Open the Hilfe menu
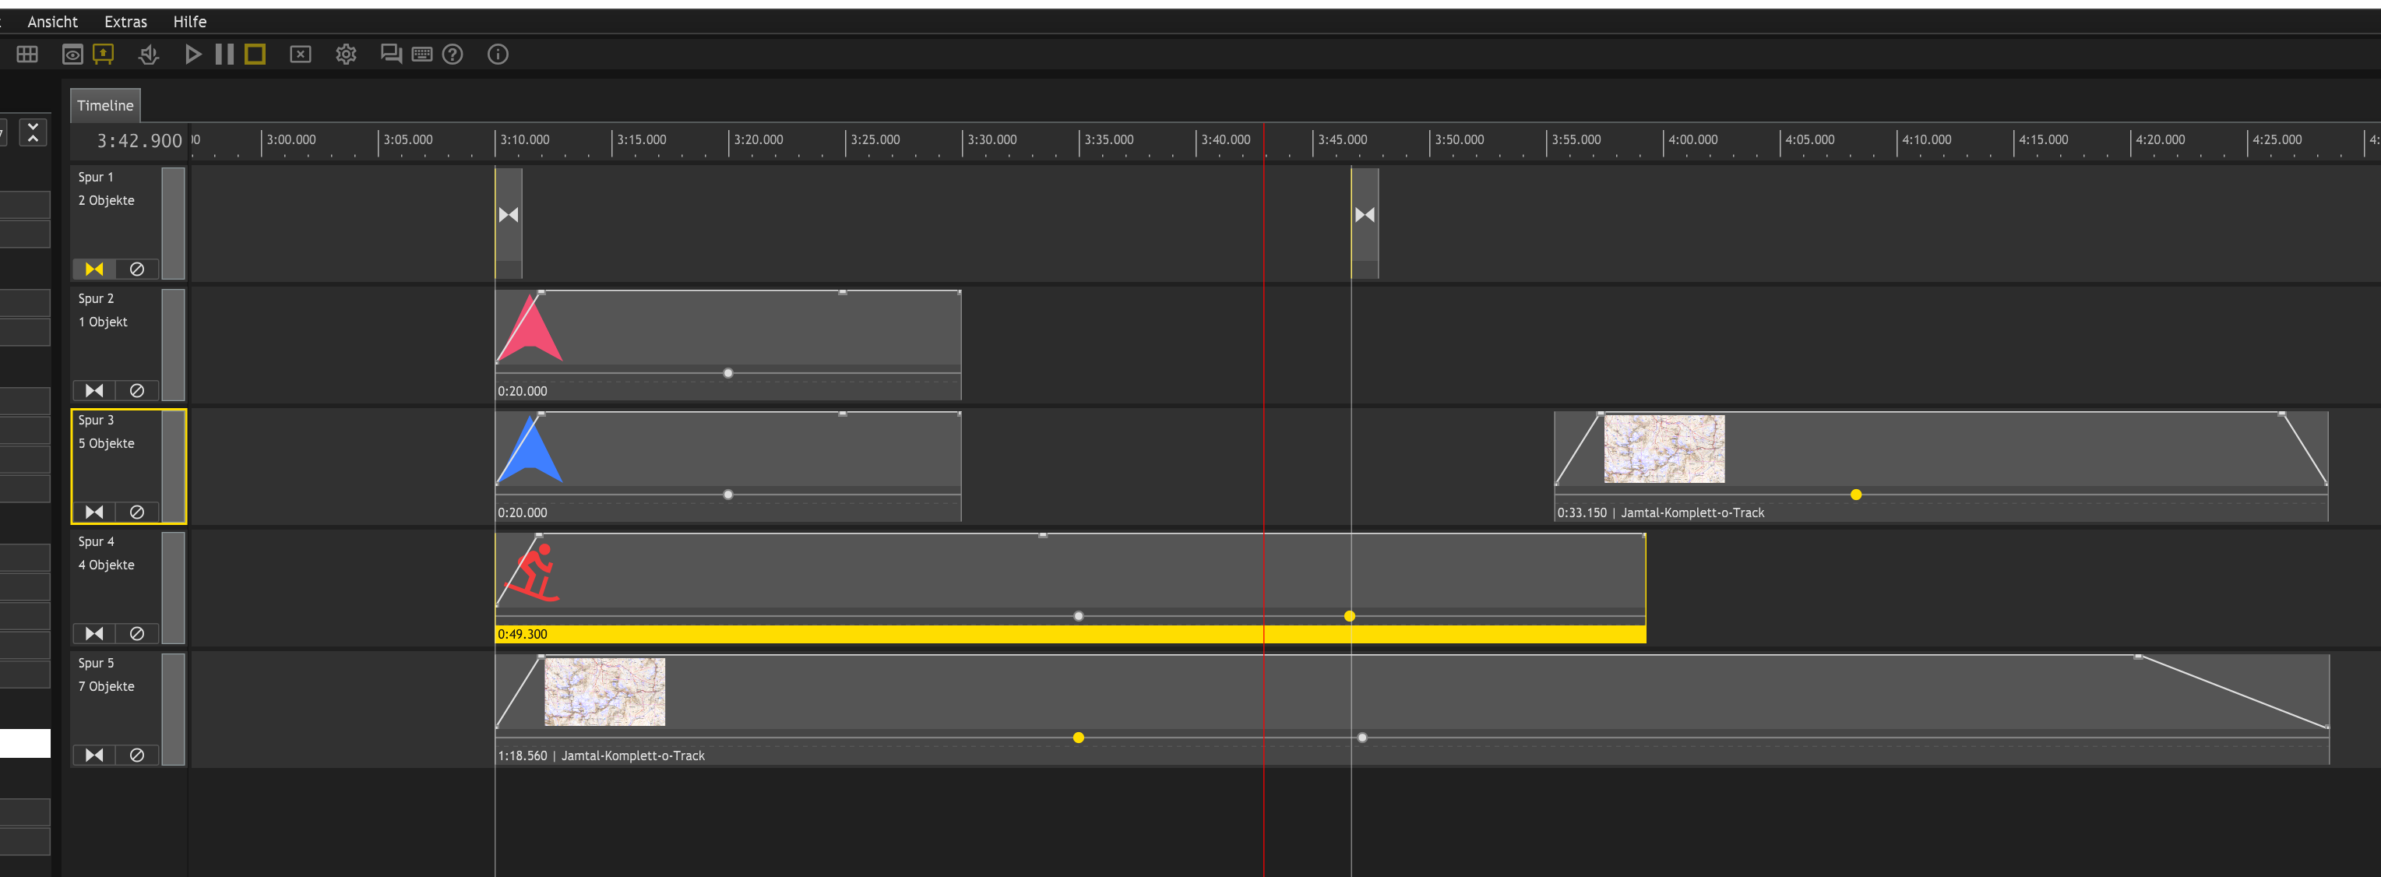 tap(189, 21)
